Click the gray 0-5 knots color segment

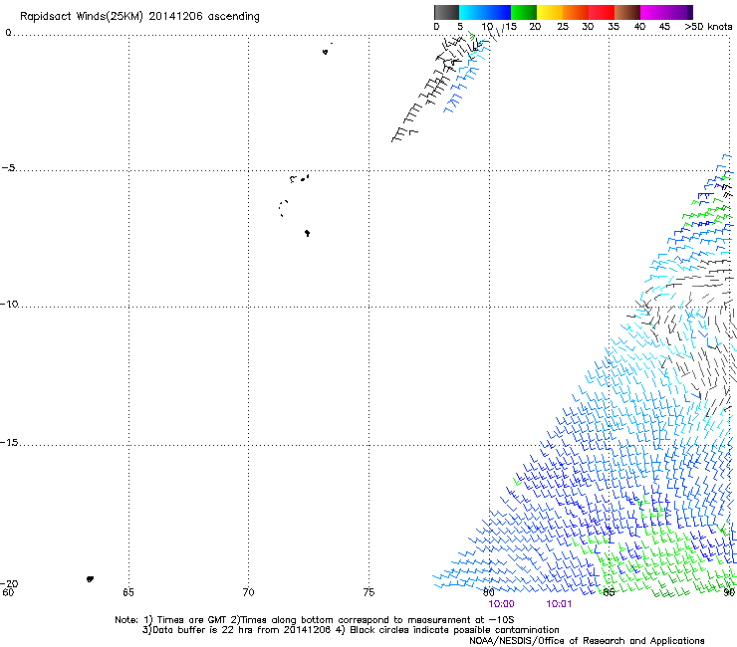tap(446, 12)
